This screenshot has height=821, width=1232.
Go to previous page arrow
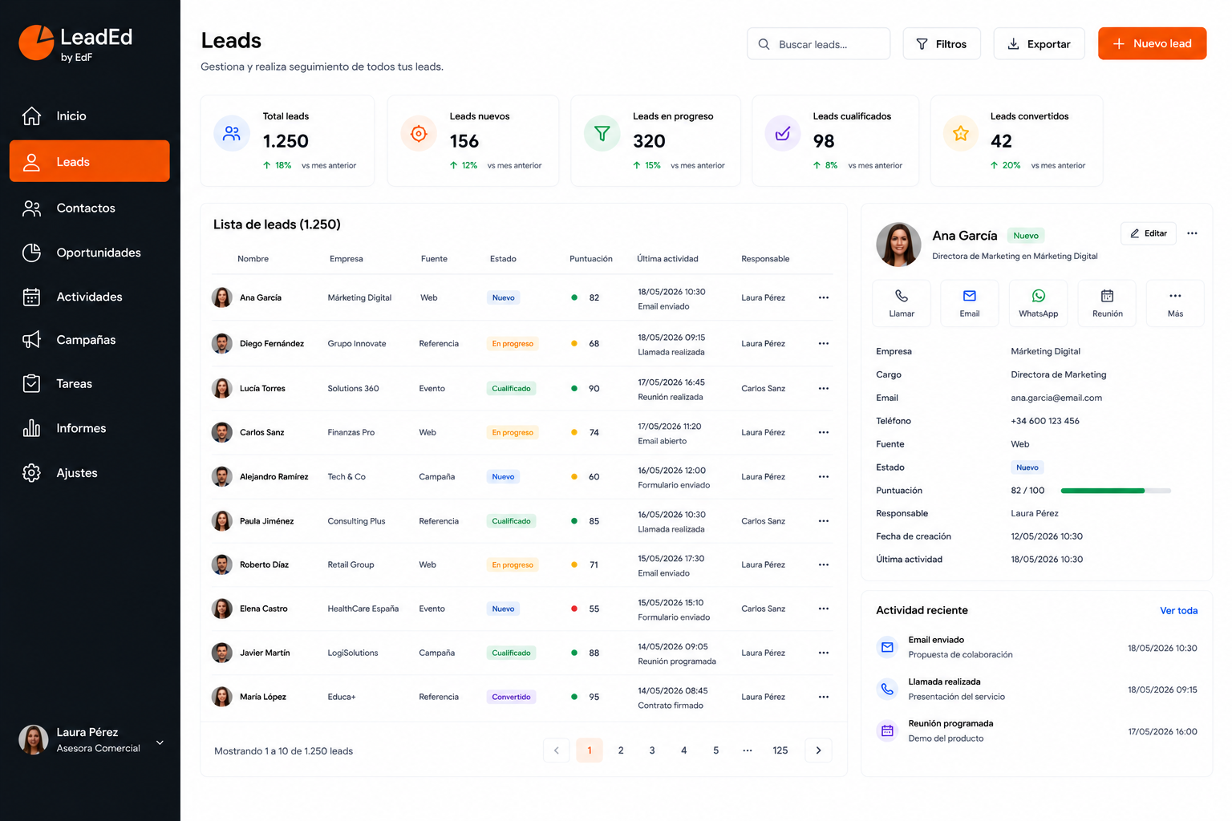click(557, 750)
